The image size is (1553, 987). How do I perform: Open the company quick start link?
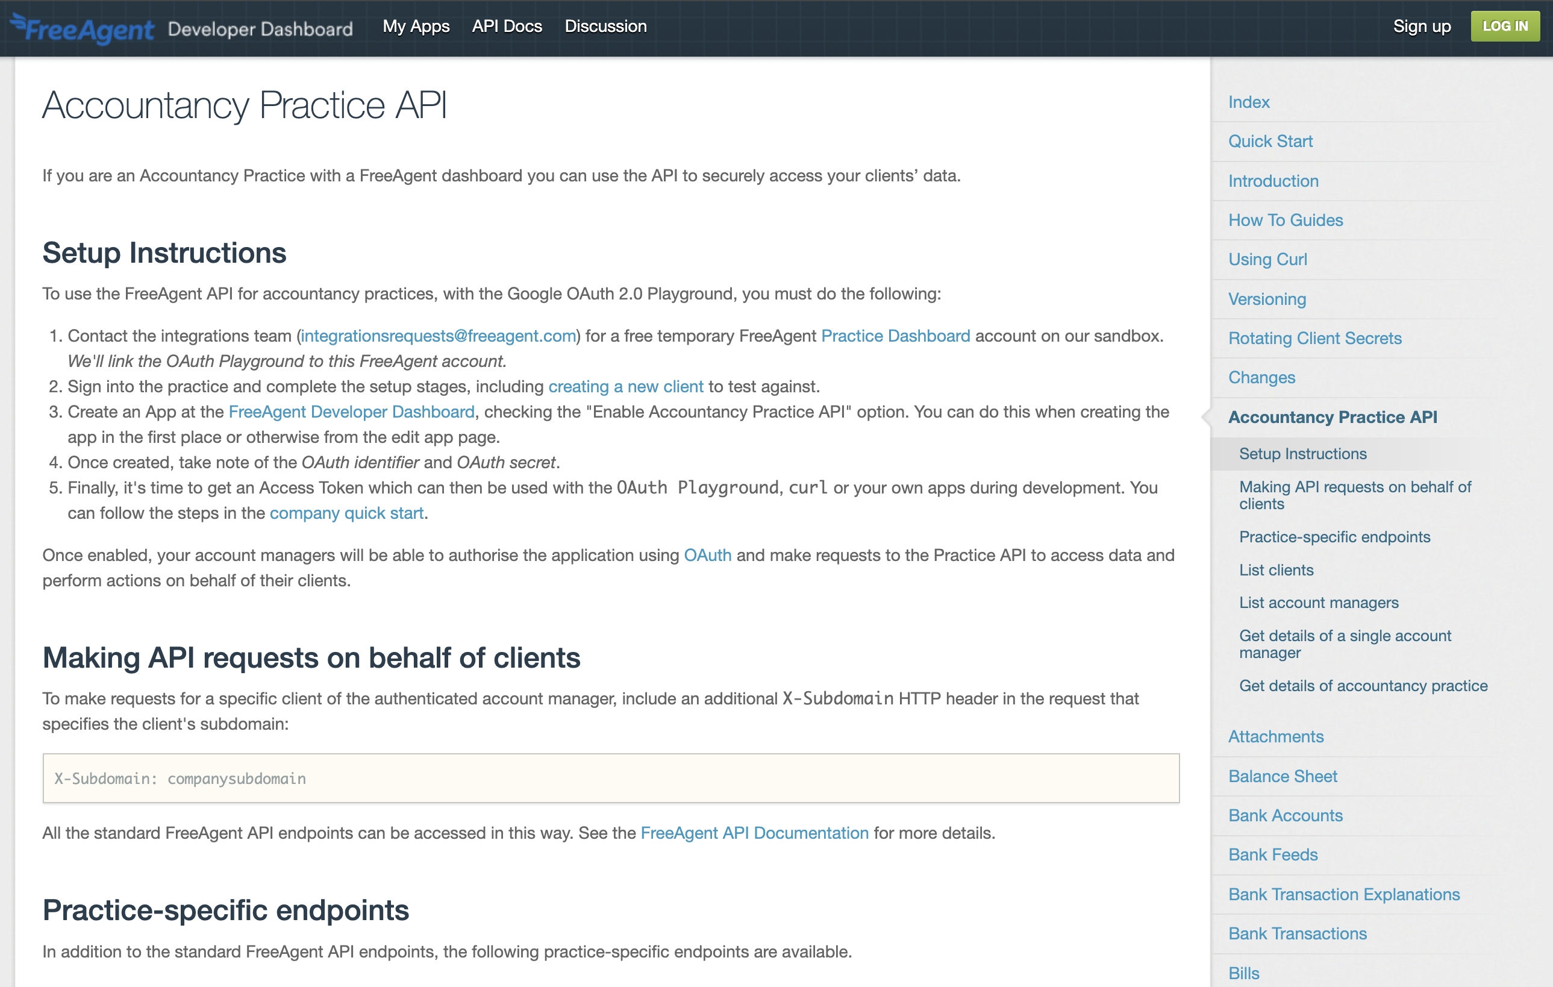[x=347, y=513]
